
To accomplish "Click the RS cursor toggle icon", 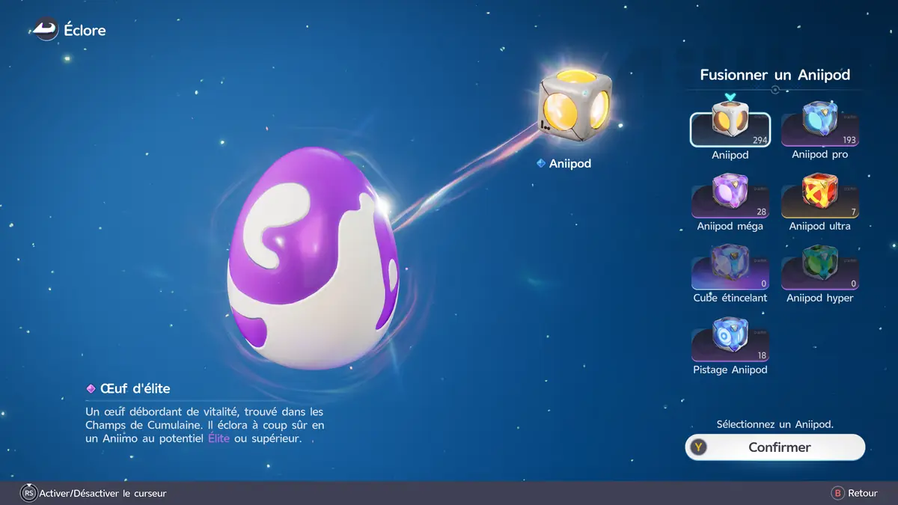I will (28, 493).
